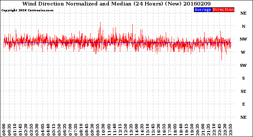Click the 08:45 time label
253x137 pixels.
(x=87, y=130)
